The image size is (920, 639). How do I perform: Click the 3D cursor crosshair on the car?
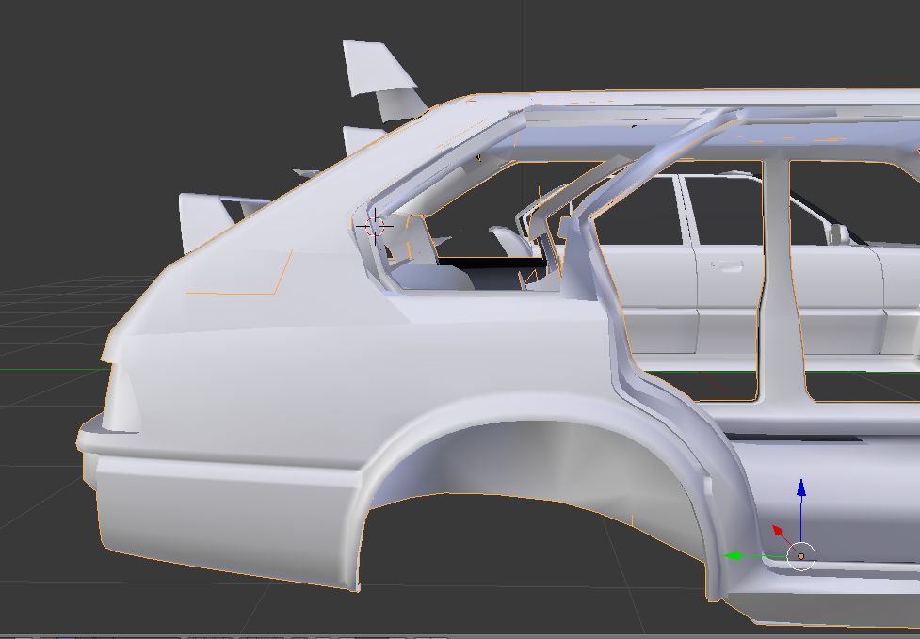375,226
